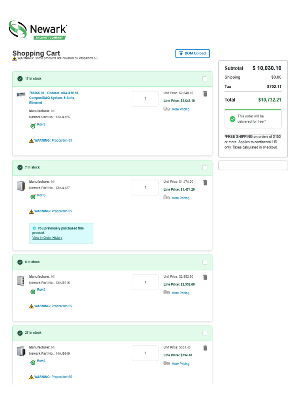Open Proposition 65 warning for part 13AJ4127

(53, 211)
